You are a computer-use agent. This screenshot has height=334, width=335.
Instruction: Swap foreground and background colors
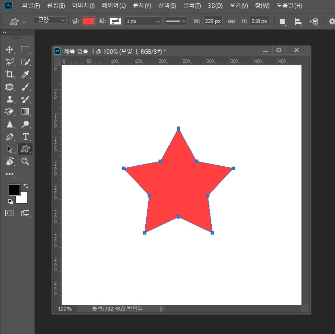click(x=26, y=186)
